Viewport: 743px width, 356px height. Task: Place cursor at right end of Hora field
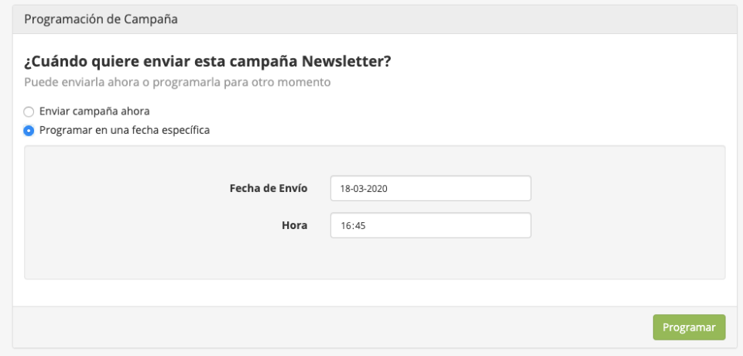pos(523,225)
